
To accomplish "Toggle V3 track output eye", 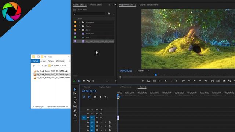I will click(101, 110).
